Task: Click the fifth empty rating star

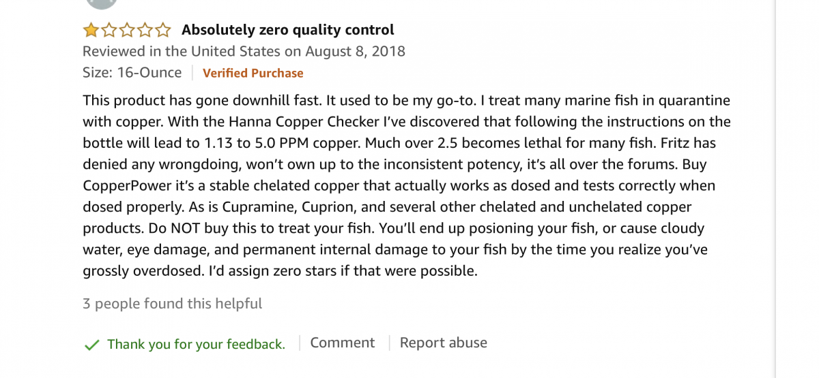Action: click(162, 30)
